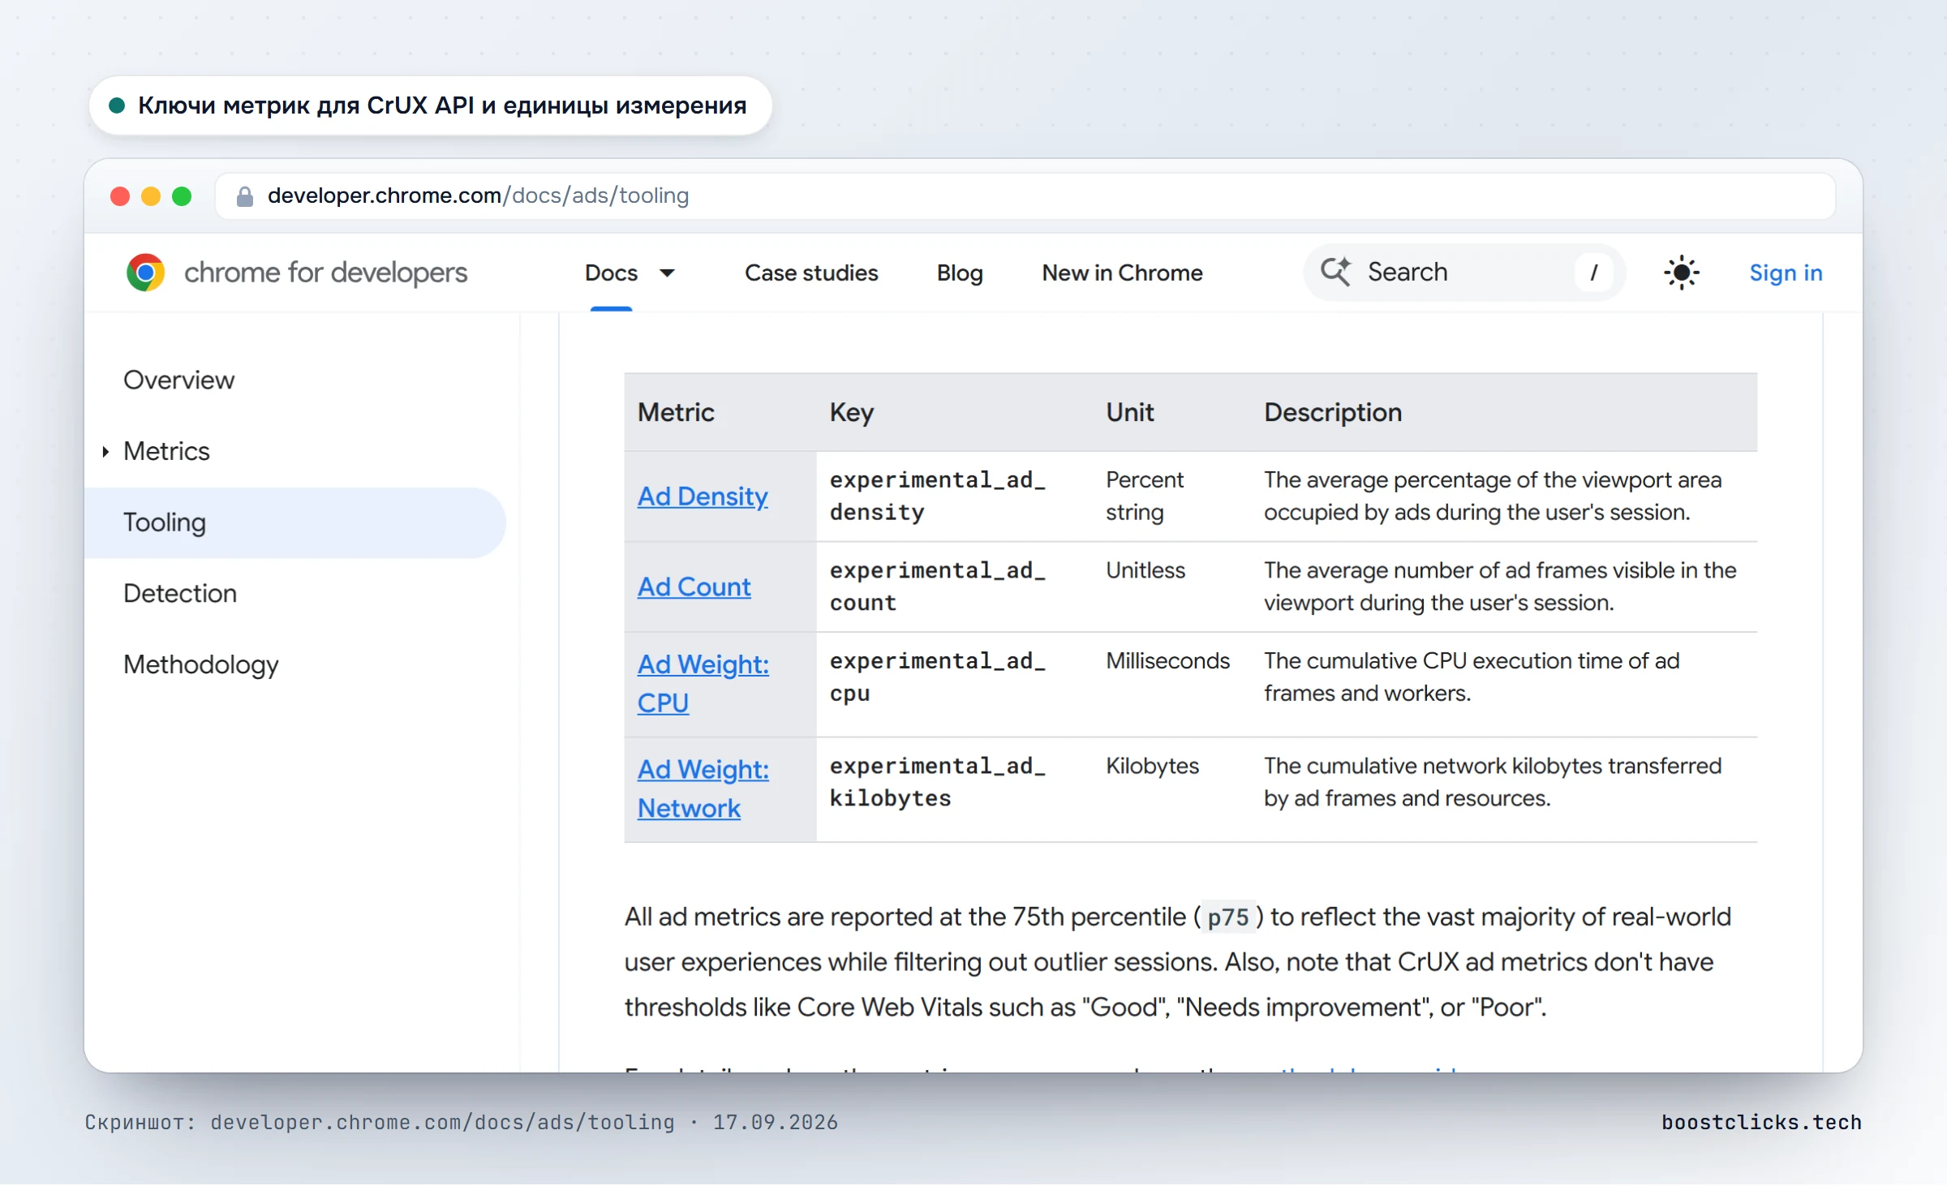Select Overview in the sidebar
The width and height of the screenshot is (1947, 1186).
[x=178, y=380]
